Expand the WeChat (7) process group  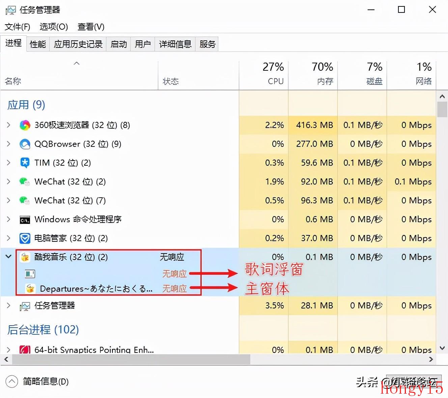tap(8, 201)
